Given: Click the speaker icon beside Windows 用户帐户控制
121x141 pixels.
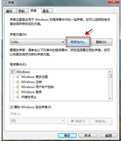Looking at the screenshot, I should coord(18,87).
